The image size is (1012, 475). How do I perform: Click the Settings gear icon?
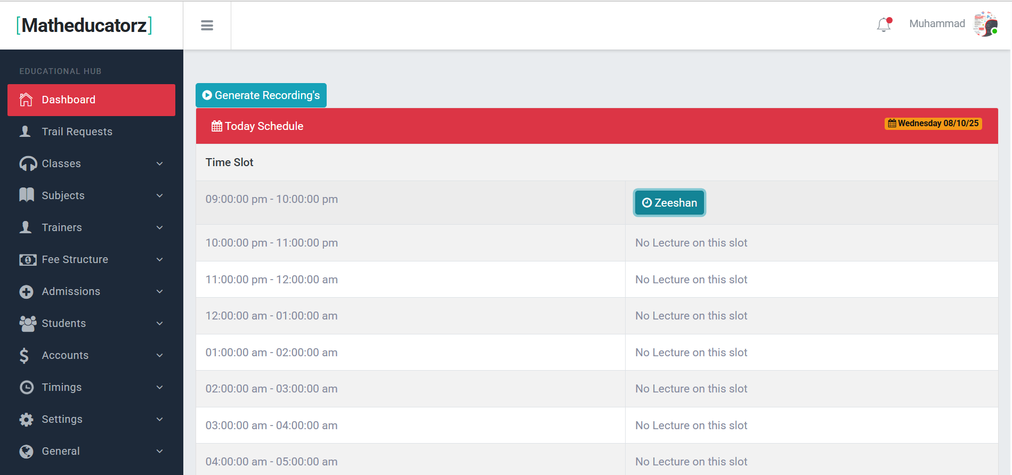tap(27, 419)
